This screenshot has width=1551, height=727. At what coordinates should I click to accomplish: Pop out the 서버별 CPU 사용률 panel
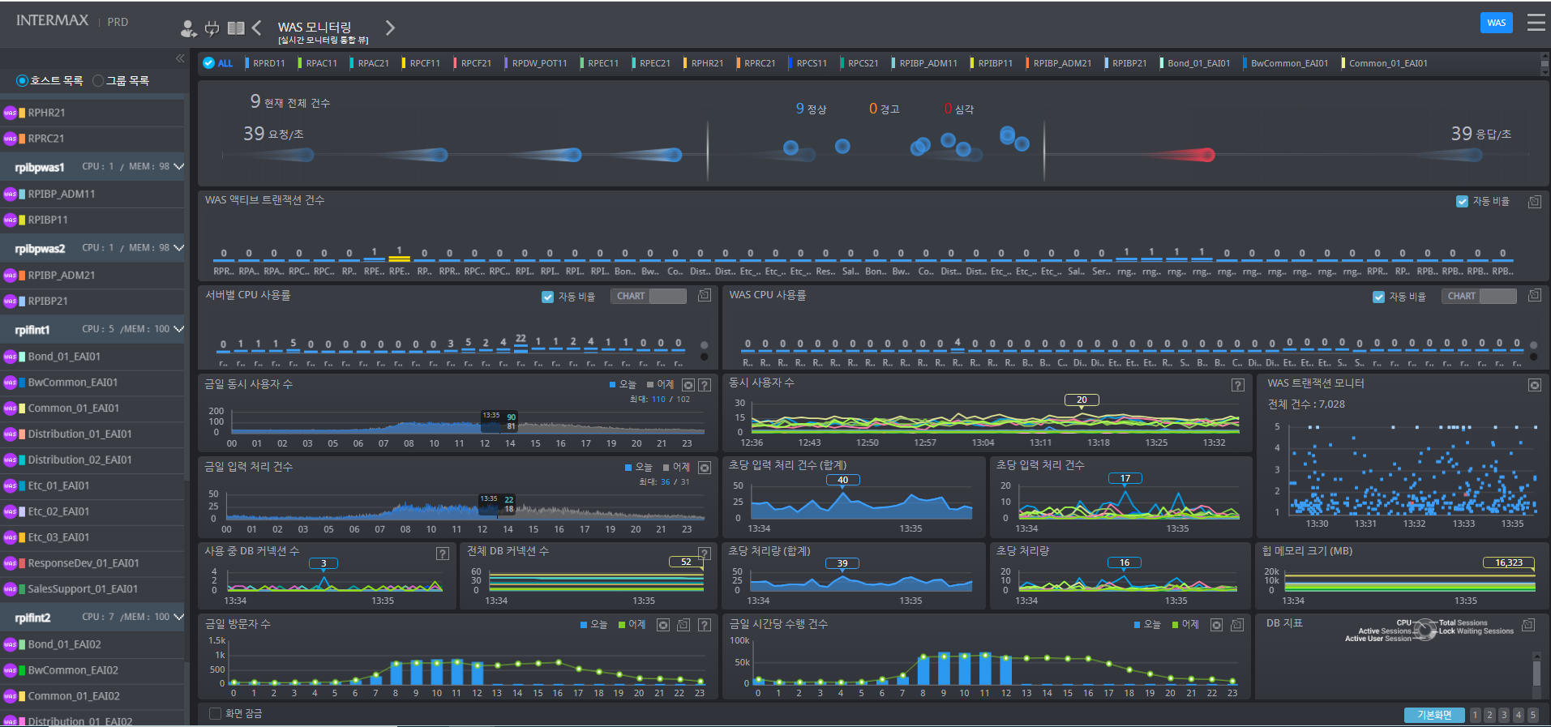tap(705, 296)
